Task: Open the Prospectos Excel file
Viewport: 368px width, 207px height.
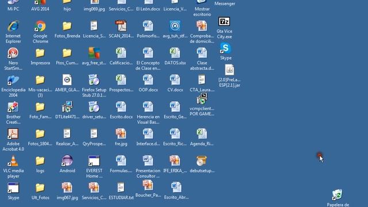Action: (x=121, y=80)
